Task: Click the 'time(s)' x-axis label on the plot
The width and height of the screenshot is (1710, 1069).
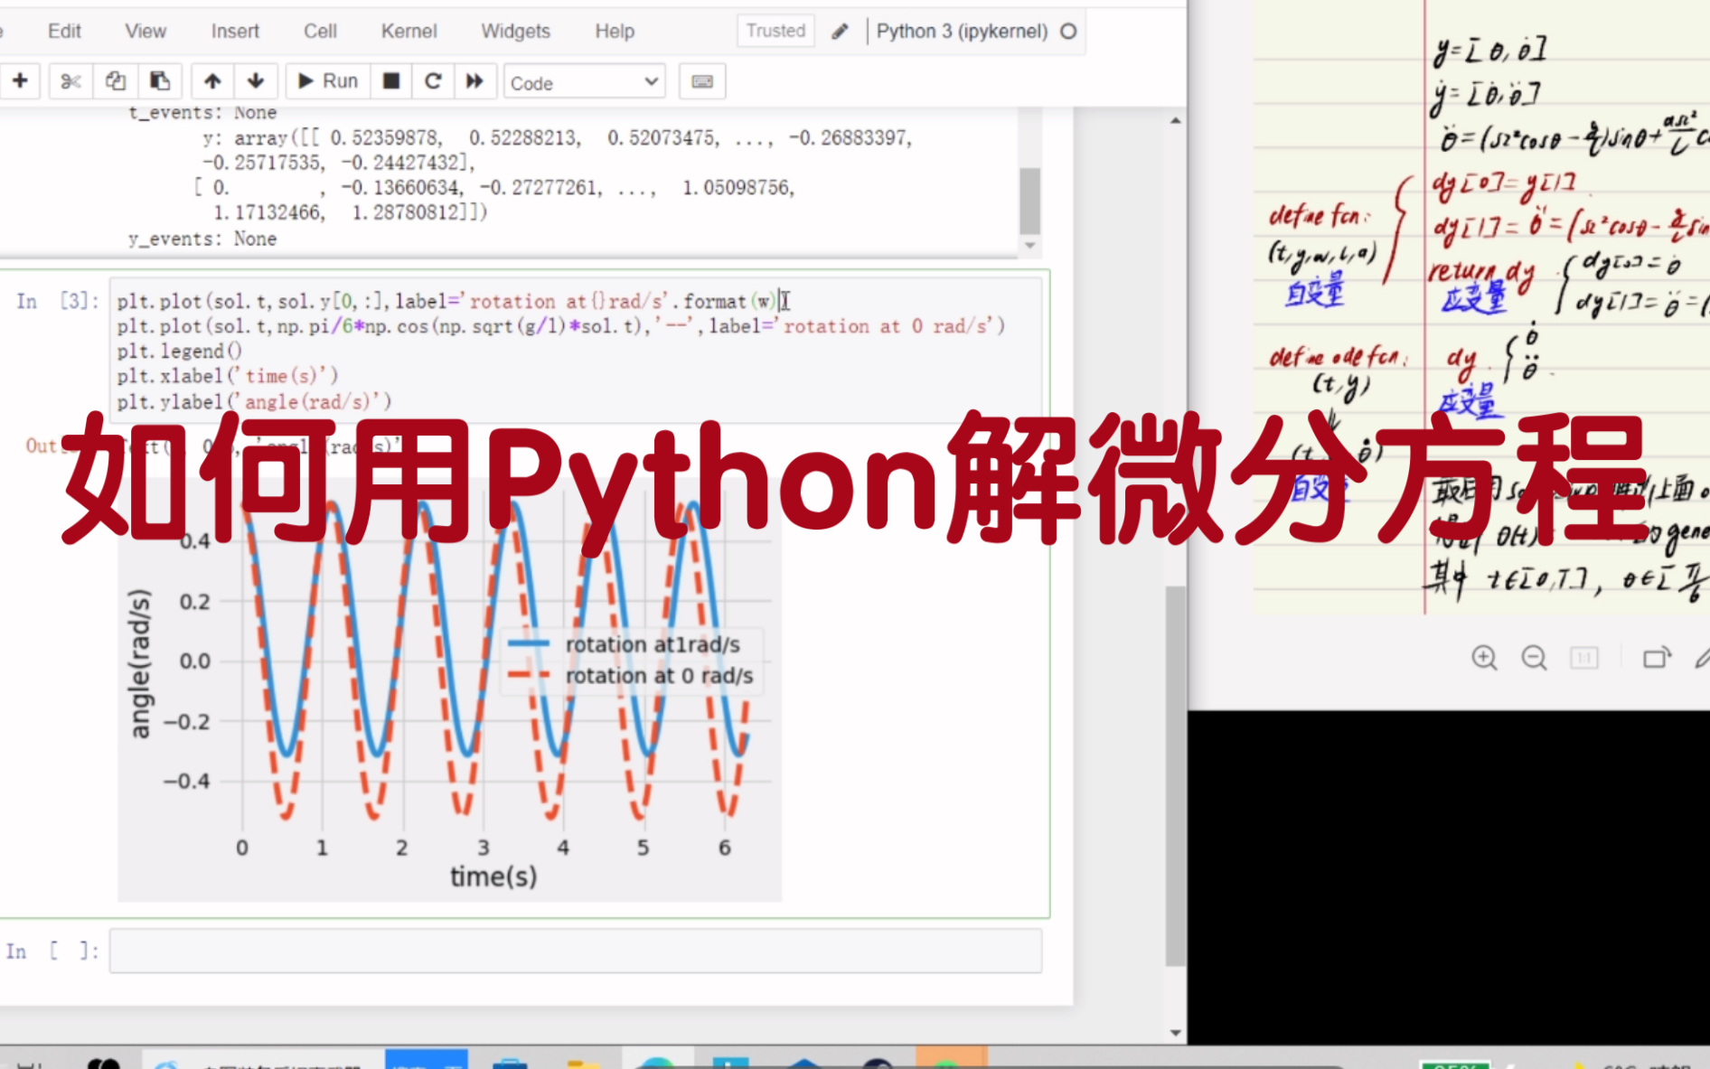Action: [x=493, y=876]
